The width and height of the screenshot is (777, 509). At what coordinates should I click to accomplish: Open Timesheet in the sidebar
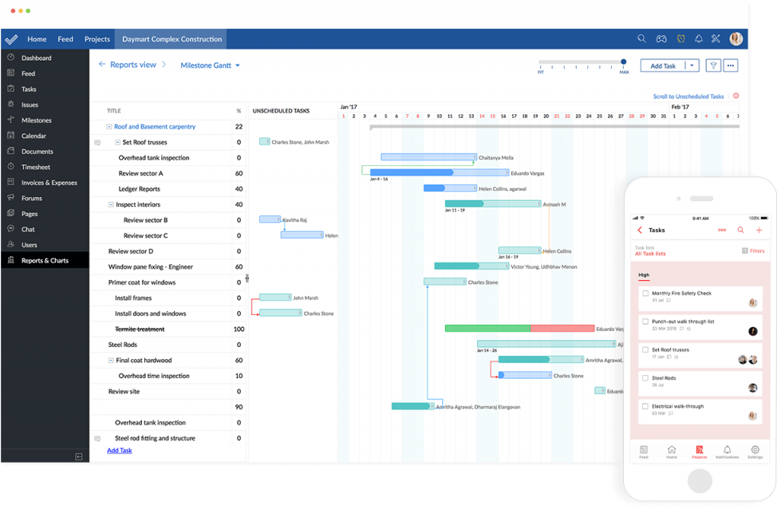pyautogui.click(x=36, y=167)
